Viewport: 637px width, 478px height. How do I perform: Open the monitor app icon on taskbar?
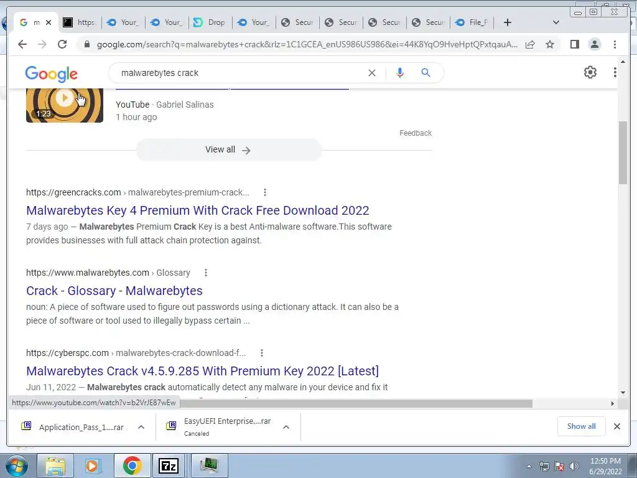tap(209, 466)
